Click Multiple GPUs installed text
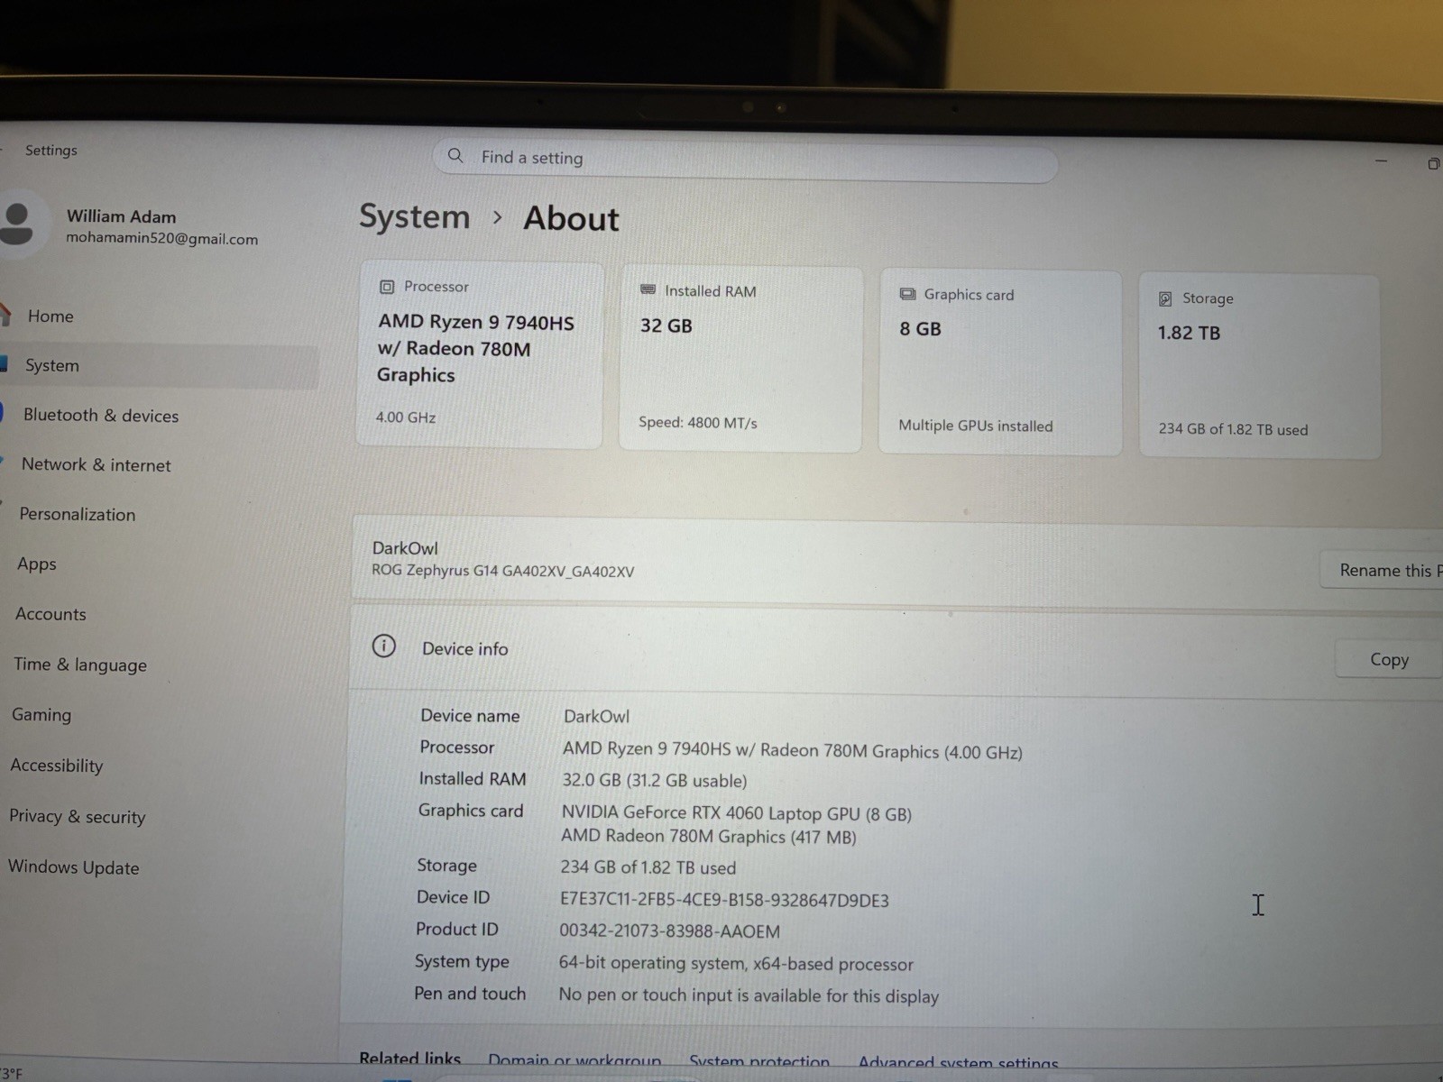 (x=975, y=426)
